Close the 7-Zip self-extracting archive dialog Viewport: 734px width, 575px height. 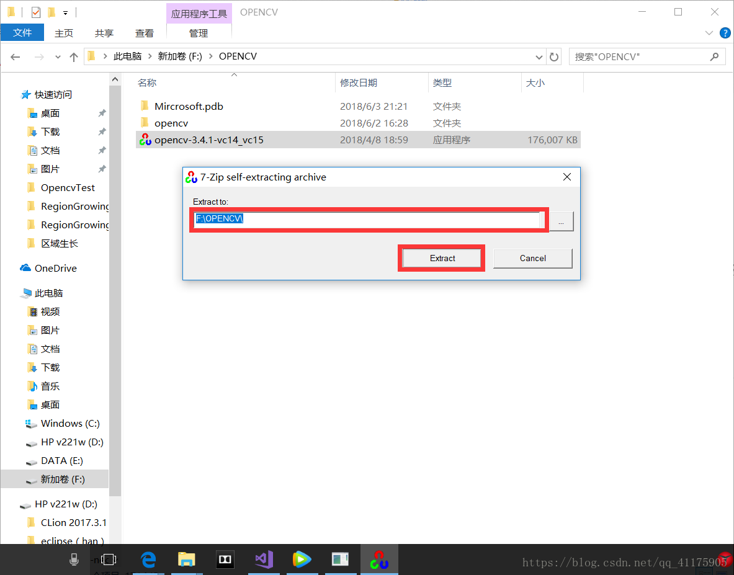click(567, 177)
